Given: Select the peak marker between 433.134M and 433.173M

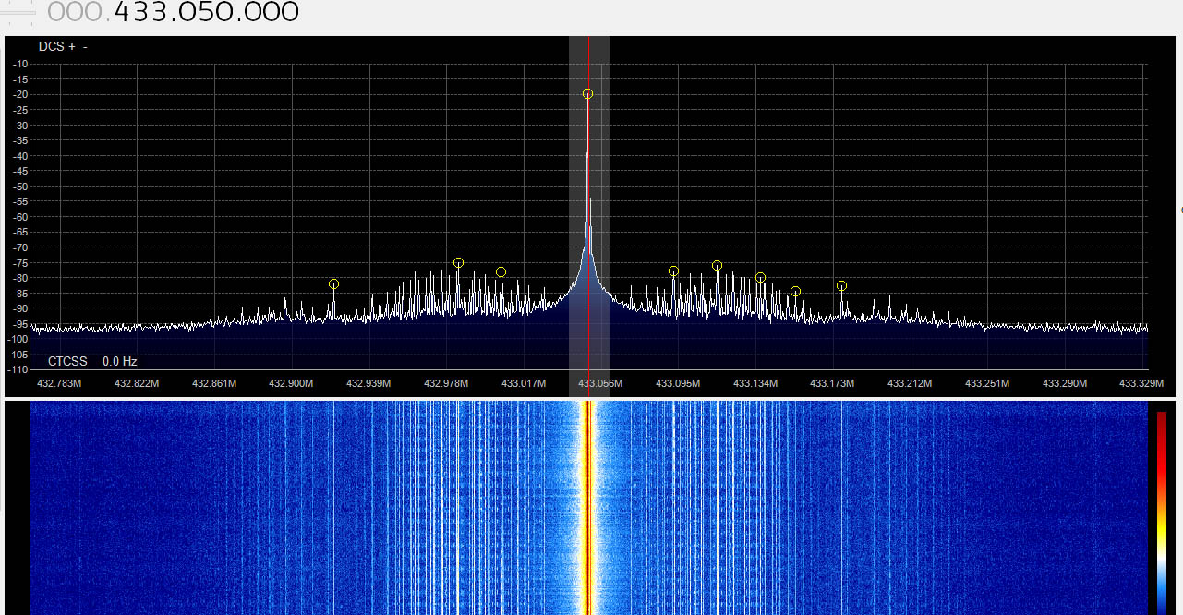Looking at the screenshot, I should click(x=795, y=292).
